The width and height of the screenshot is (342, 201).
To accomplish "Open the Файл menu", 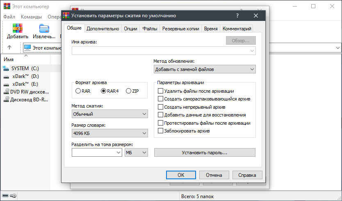I will coord(9,17).
